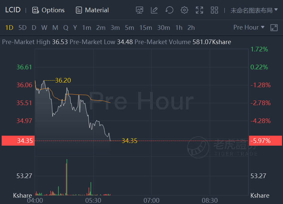Viewport: 283px width, 204px height.
Task: Click the refresh chart icon
Action: click(x=169, y=10)
